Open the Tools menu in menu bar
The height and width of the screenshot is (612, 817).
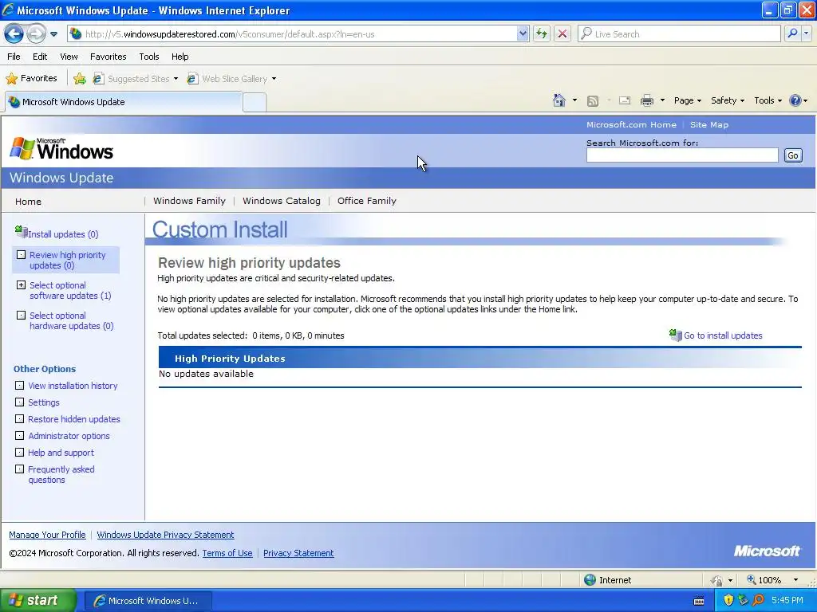[149, 57]
